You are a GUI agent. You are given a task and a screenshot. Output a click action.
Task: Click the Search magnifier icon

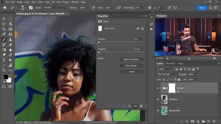coord(210,8)
